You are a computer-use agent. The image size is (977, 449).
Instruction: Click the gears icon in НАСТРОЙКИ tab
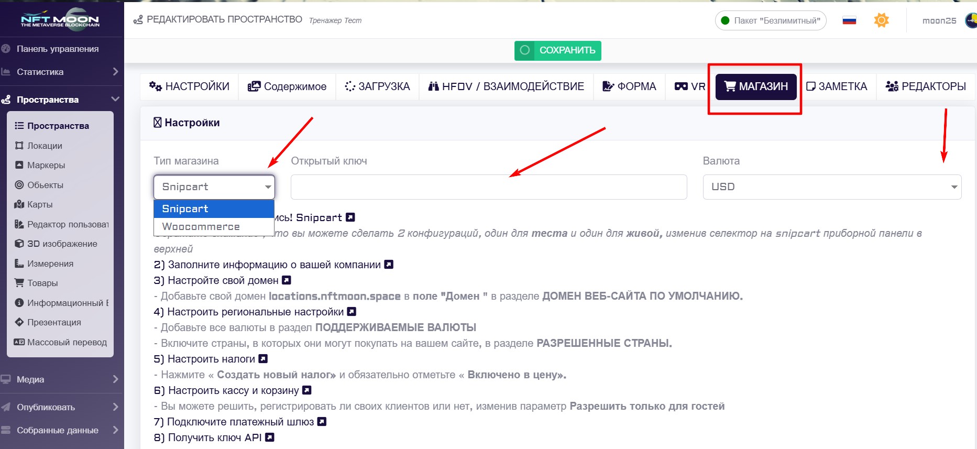coord(156,86)
